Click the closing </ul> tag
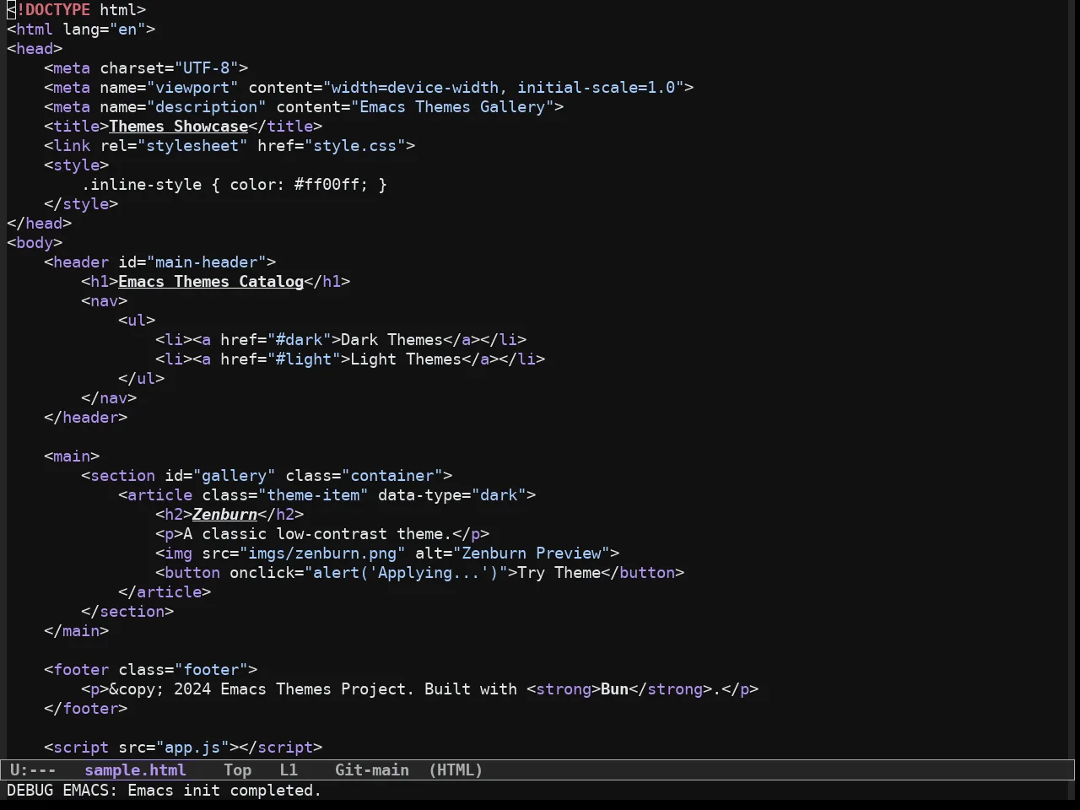The height and width of the screenshot is (810, 1080). pyautogui.click(x=142, y=379)
